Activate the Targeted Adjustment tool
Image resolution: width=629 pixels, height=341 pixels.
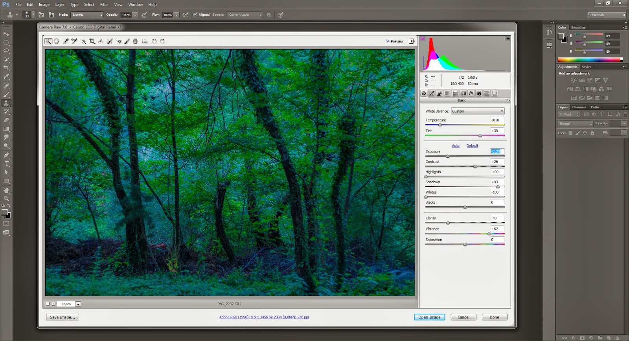(83, 41)
